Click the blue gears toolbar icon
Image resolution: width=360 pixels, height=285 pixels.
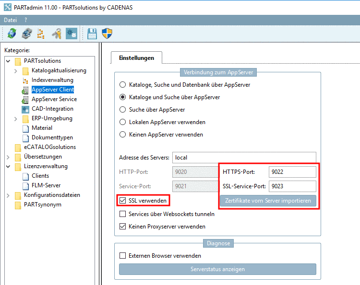72,34
